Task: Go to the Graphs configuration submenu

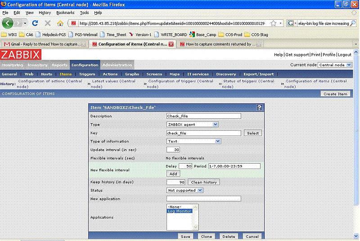Action: pos(132,74)
